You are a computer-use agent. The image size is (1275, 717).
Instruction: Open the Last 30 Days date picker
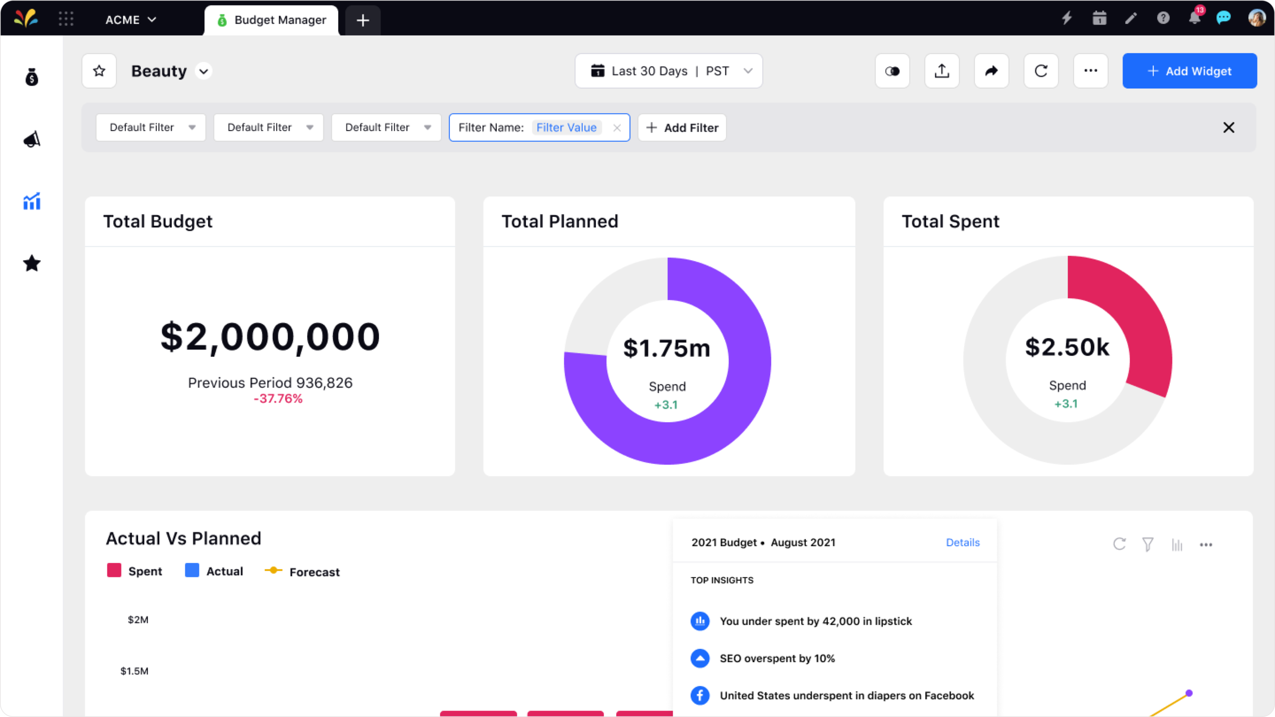point(669,71)
